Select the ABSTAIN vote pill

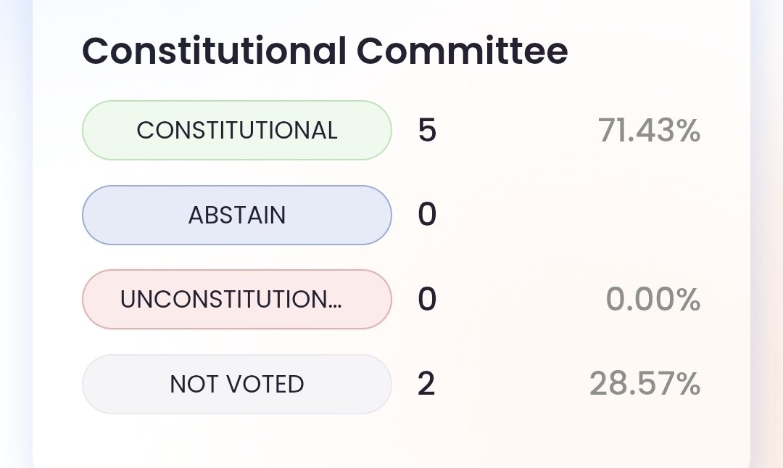(x=237, y=215)
